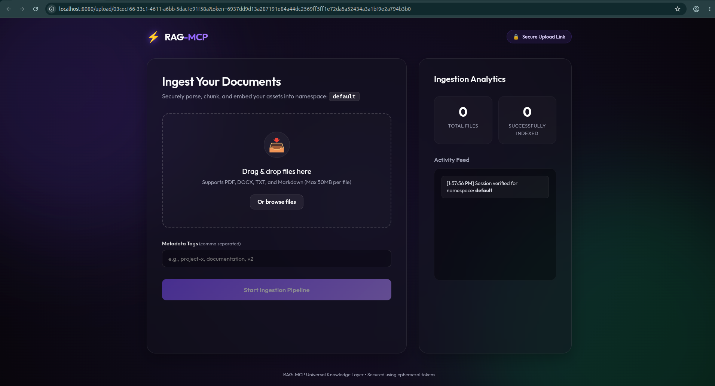Image resolution: width=715 pixels, height=386 pixels.
Task: Click the Secure Upload Link badge
Action: [x=539, y=37]
